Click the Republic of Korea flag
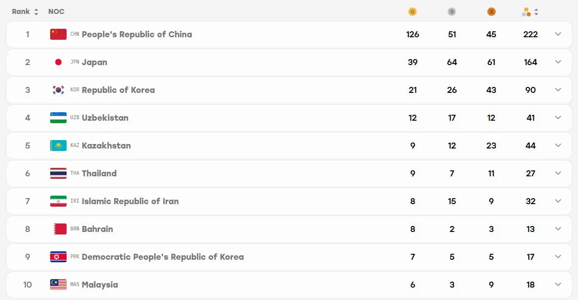578x300 pixels. coord(58,90)
